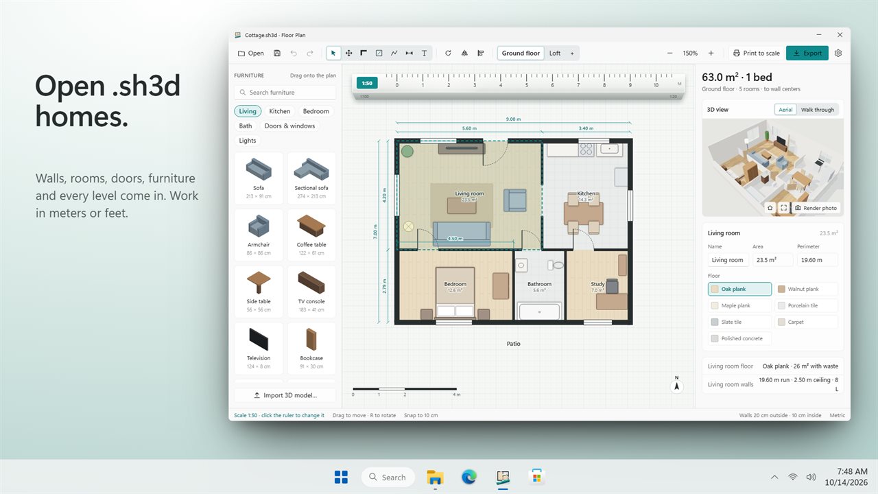Click the 1:50 scale badge on ruler
This screenshot has height=494, width=878.
pyautogui.click(x=367, y=83)
